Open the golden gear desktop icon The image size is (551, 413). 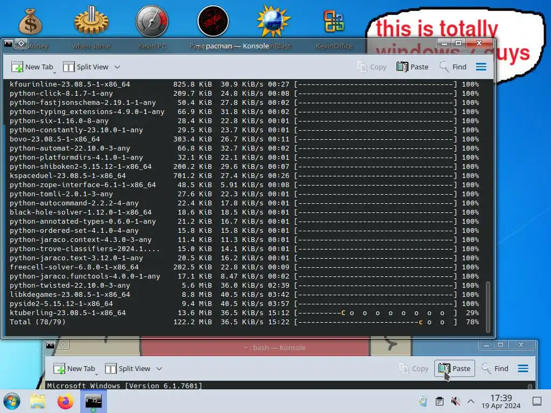point(91,21)
